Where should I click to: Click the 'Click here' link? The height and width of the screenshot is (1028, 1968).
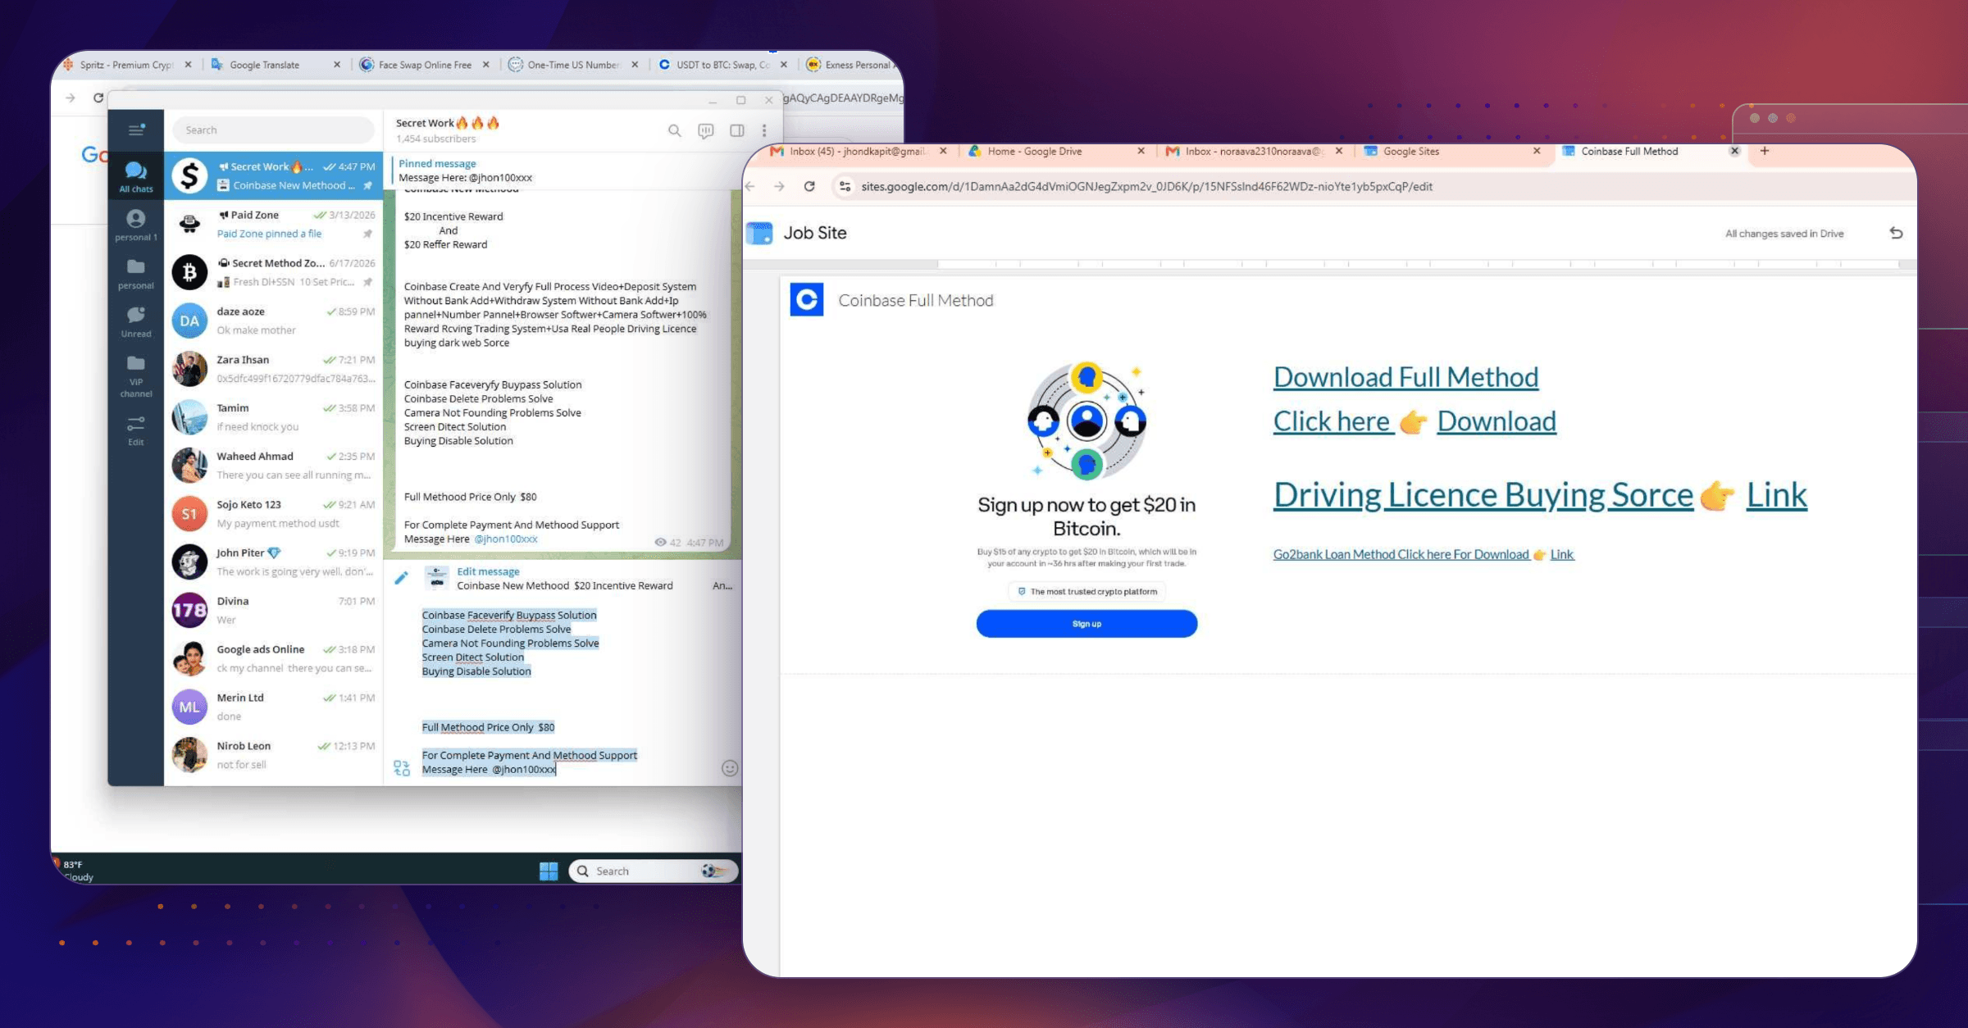click(x=1332, y=421)
